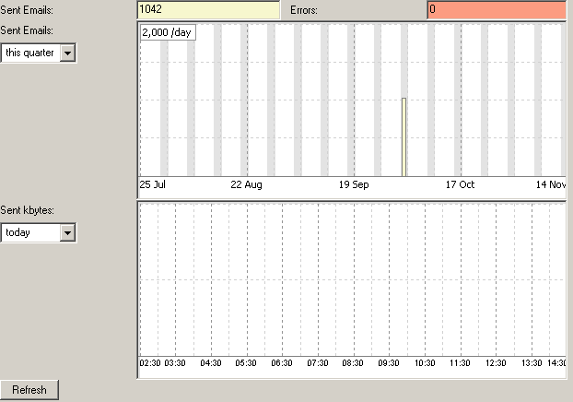Click the 04:30 time label
Image resolution: width=573 pixels, height=402 pixels.
(x=211, y=363)
